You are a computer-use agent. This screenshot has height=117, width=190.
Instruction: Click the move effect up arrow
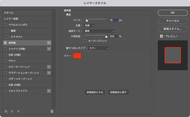(12, 111)
